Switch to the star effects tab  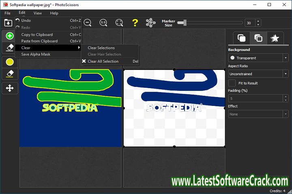pos(275,38)
